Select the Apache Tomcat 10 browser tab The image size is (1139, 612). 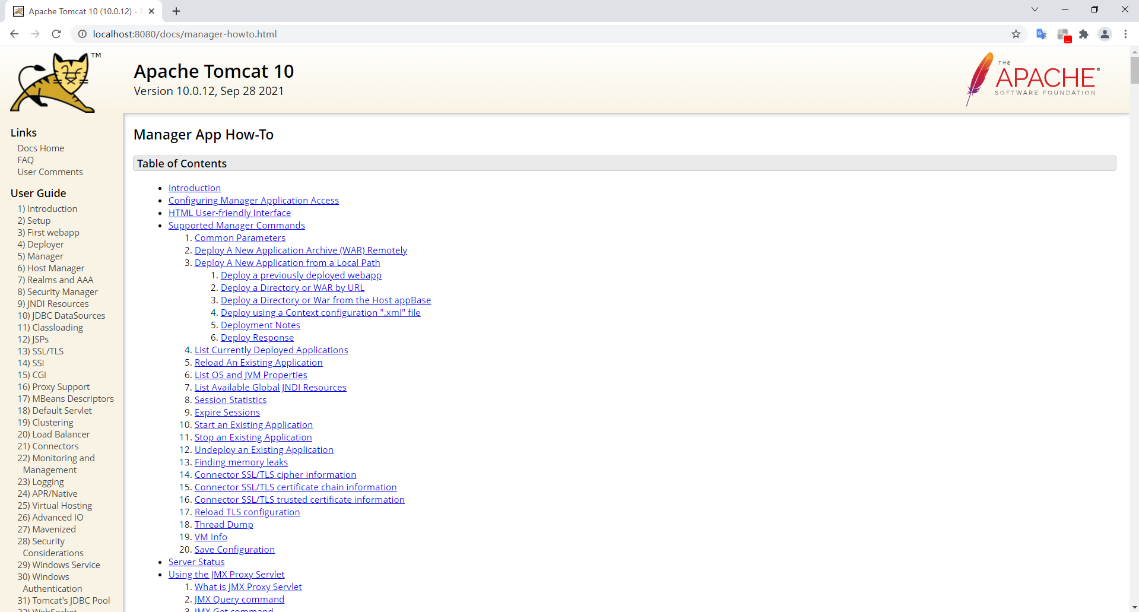coord(83,11)
